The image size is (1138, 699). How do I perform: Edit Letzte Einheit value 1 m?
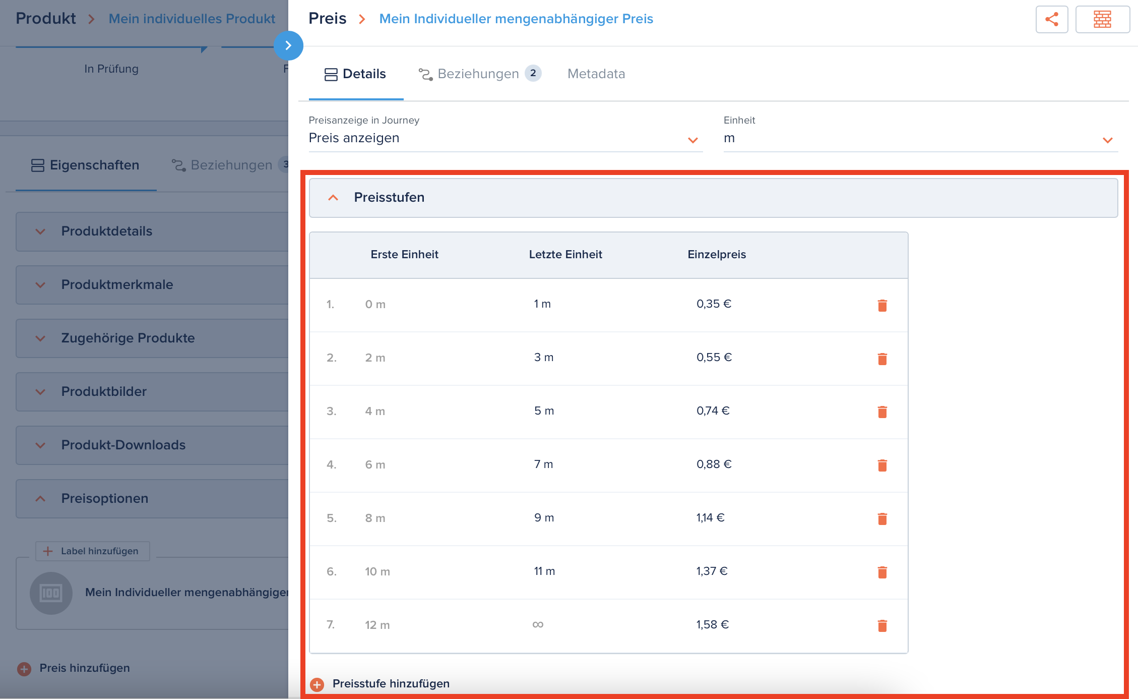[x=542, y=304]
